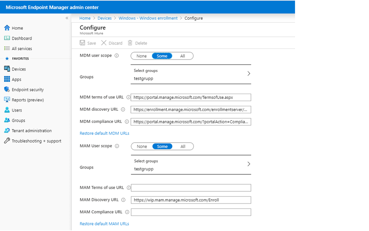Click the Endpoint security shield icon
The image size is (369, 231).
7,90
